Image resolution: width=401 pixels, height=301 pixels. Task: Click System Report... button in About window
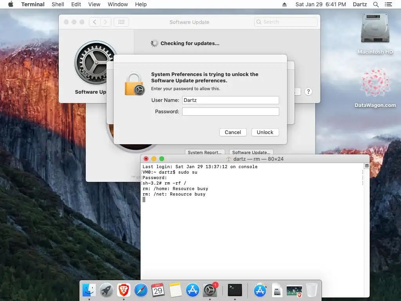204,152
